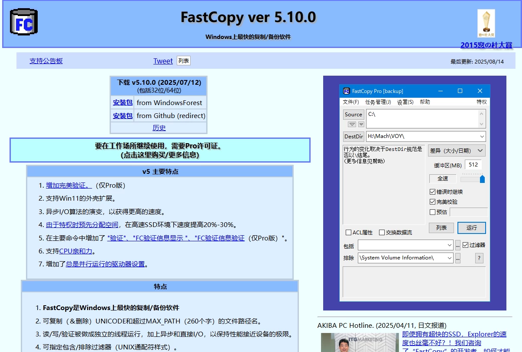Open the 历史 link
The width and height of the screenshot is (522, 352).
(x=159, y=128)
